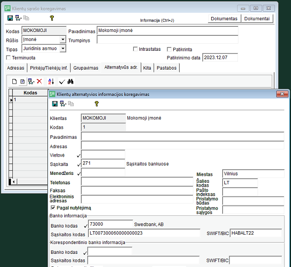291x267 pixels.
Task: Open Vietovė lookup checkmark
Action: coord(79,156)
